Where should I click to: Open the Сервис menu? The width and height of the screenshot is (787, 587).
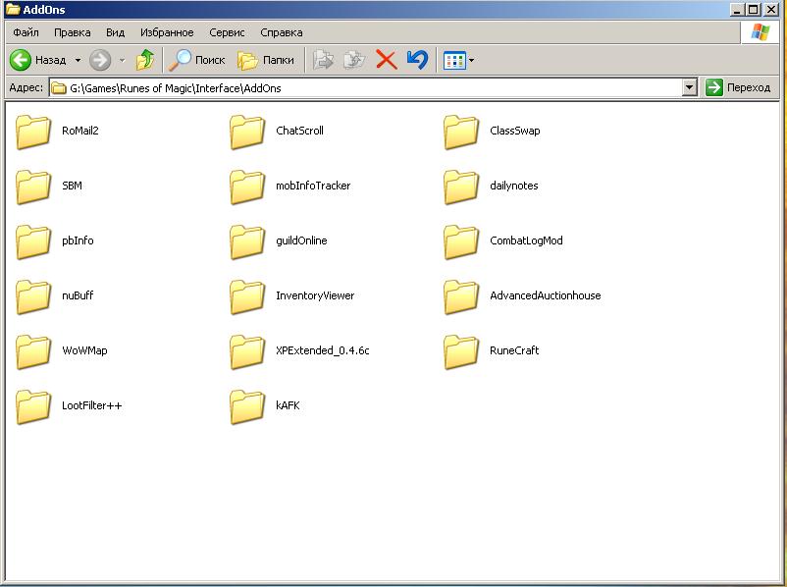[x=227, y=32]
